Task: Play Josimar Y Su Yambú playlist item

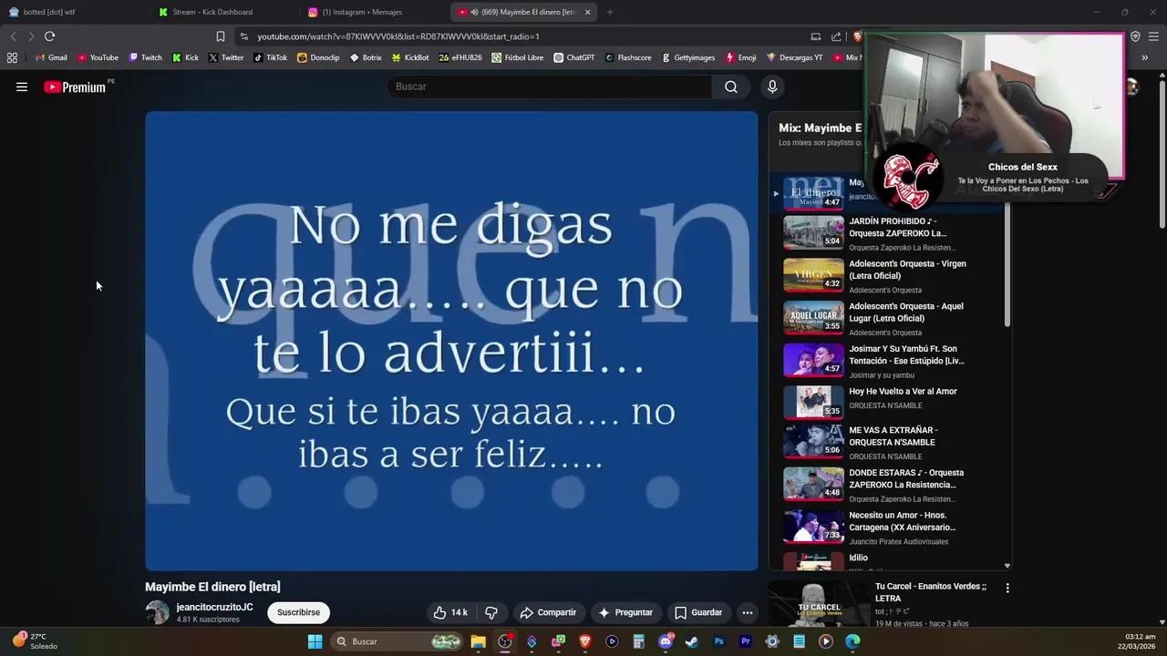Action: pos(889,361)
